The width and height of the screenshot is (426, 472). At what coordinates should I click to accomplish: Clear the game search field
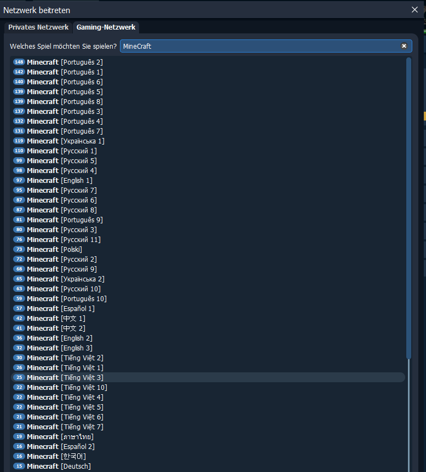[404, 46]
